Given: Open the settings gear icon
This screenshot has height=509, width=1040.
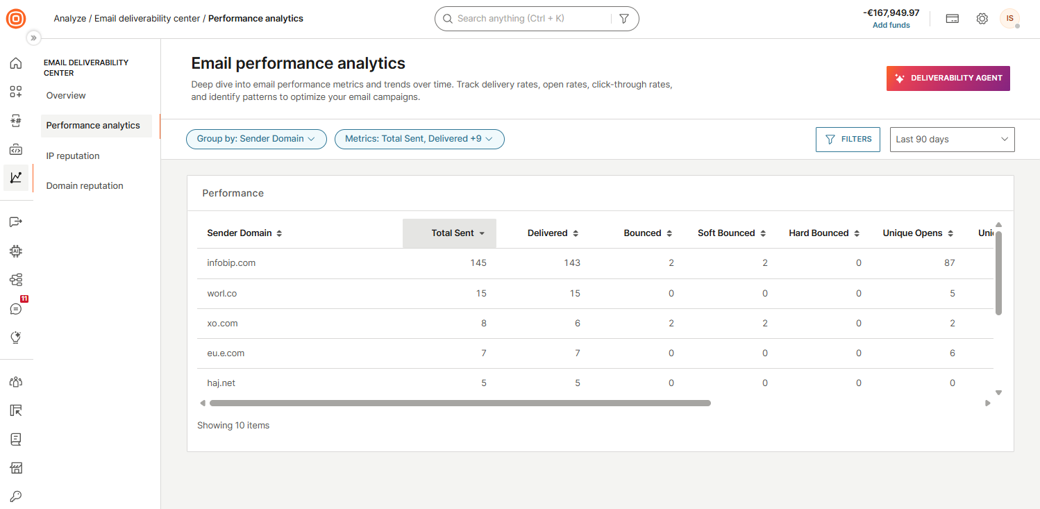Looking at the screenshot, I should (x=982, y=19).
